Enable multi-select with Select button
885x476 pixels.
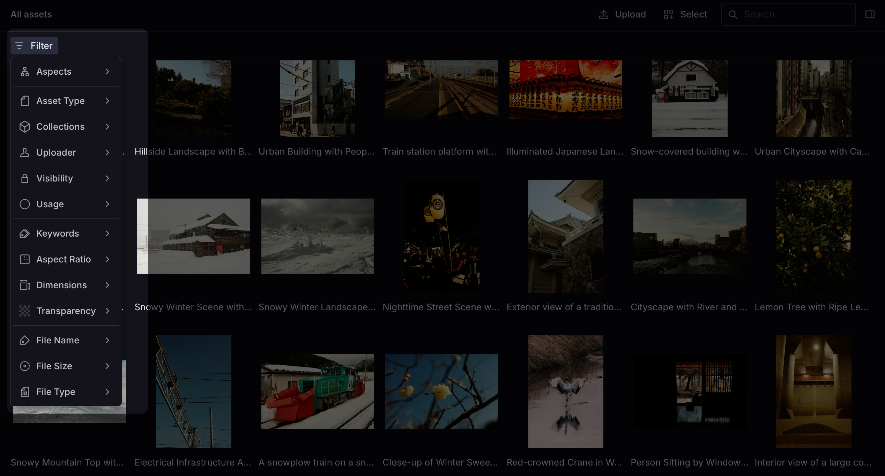click(685, 14)
